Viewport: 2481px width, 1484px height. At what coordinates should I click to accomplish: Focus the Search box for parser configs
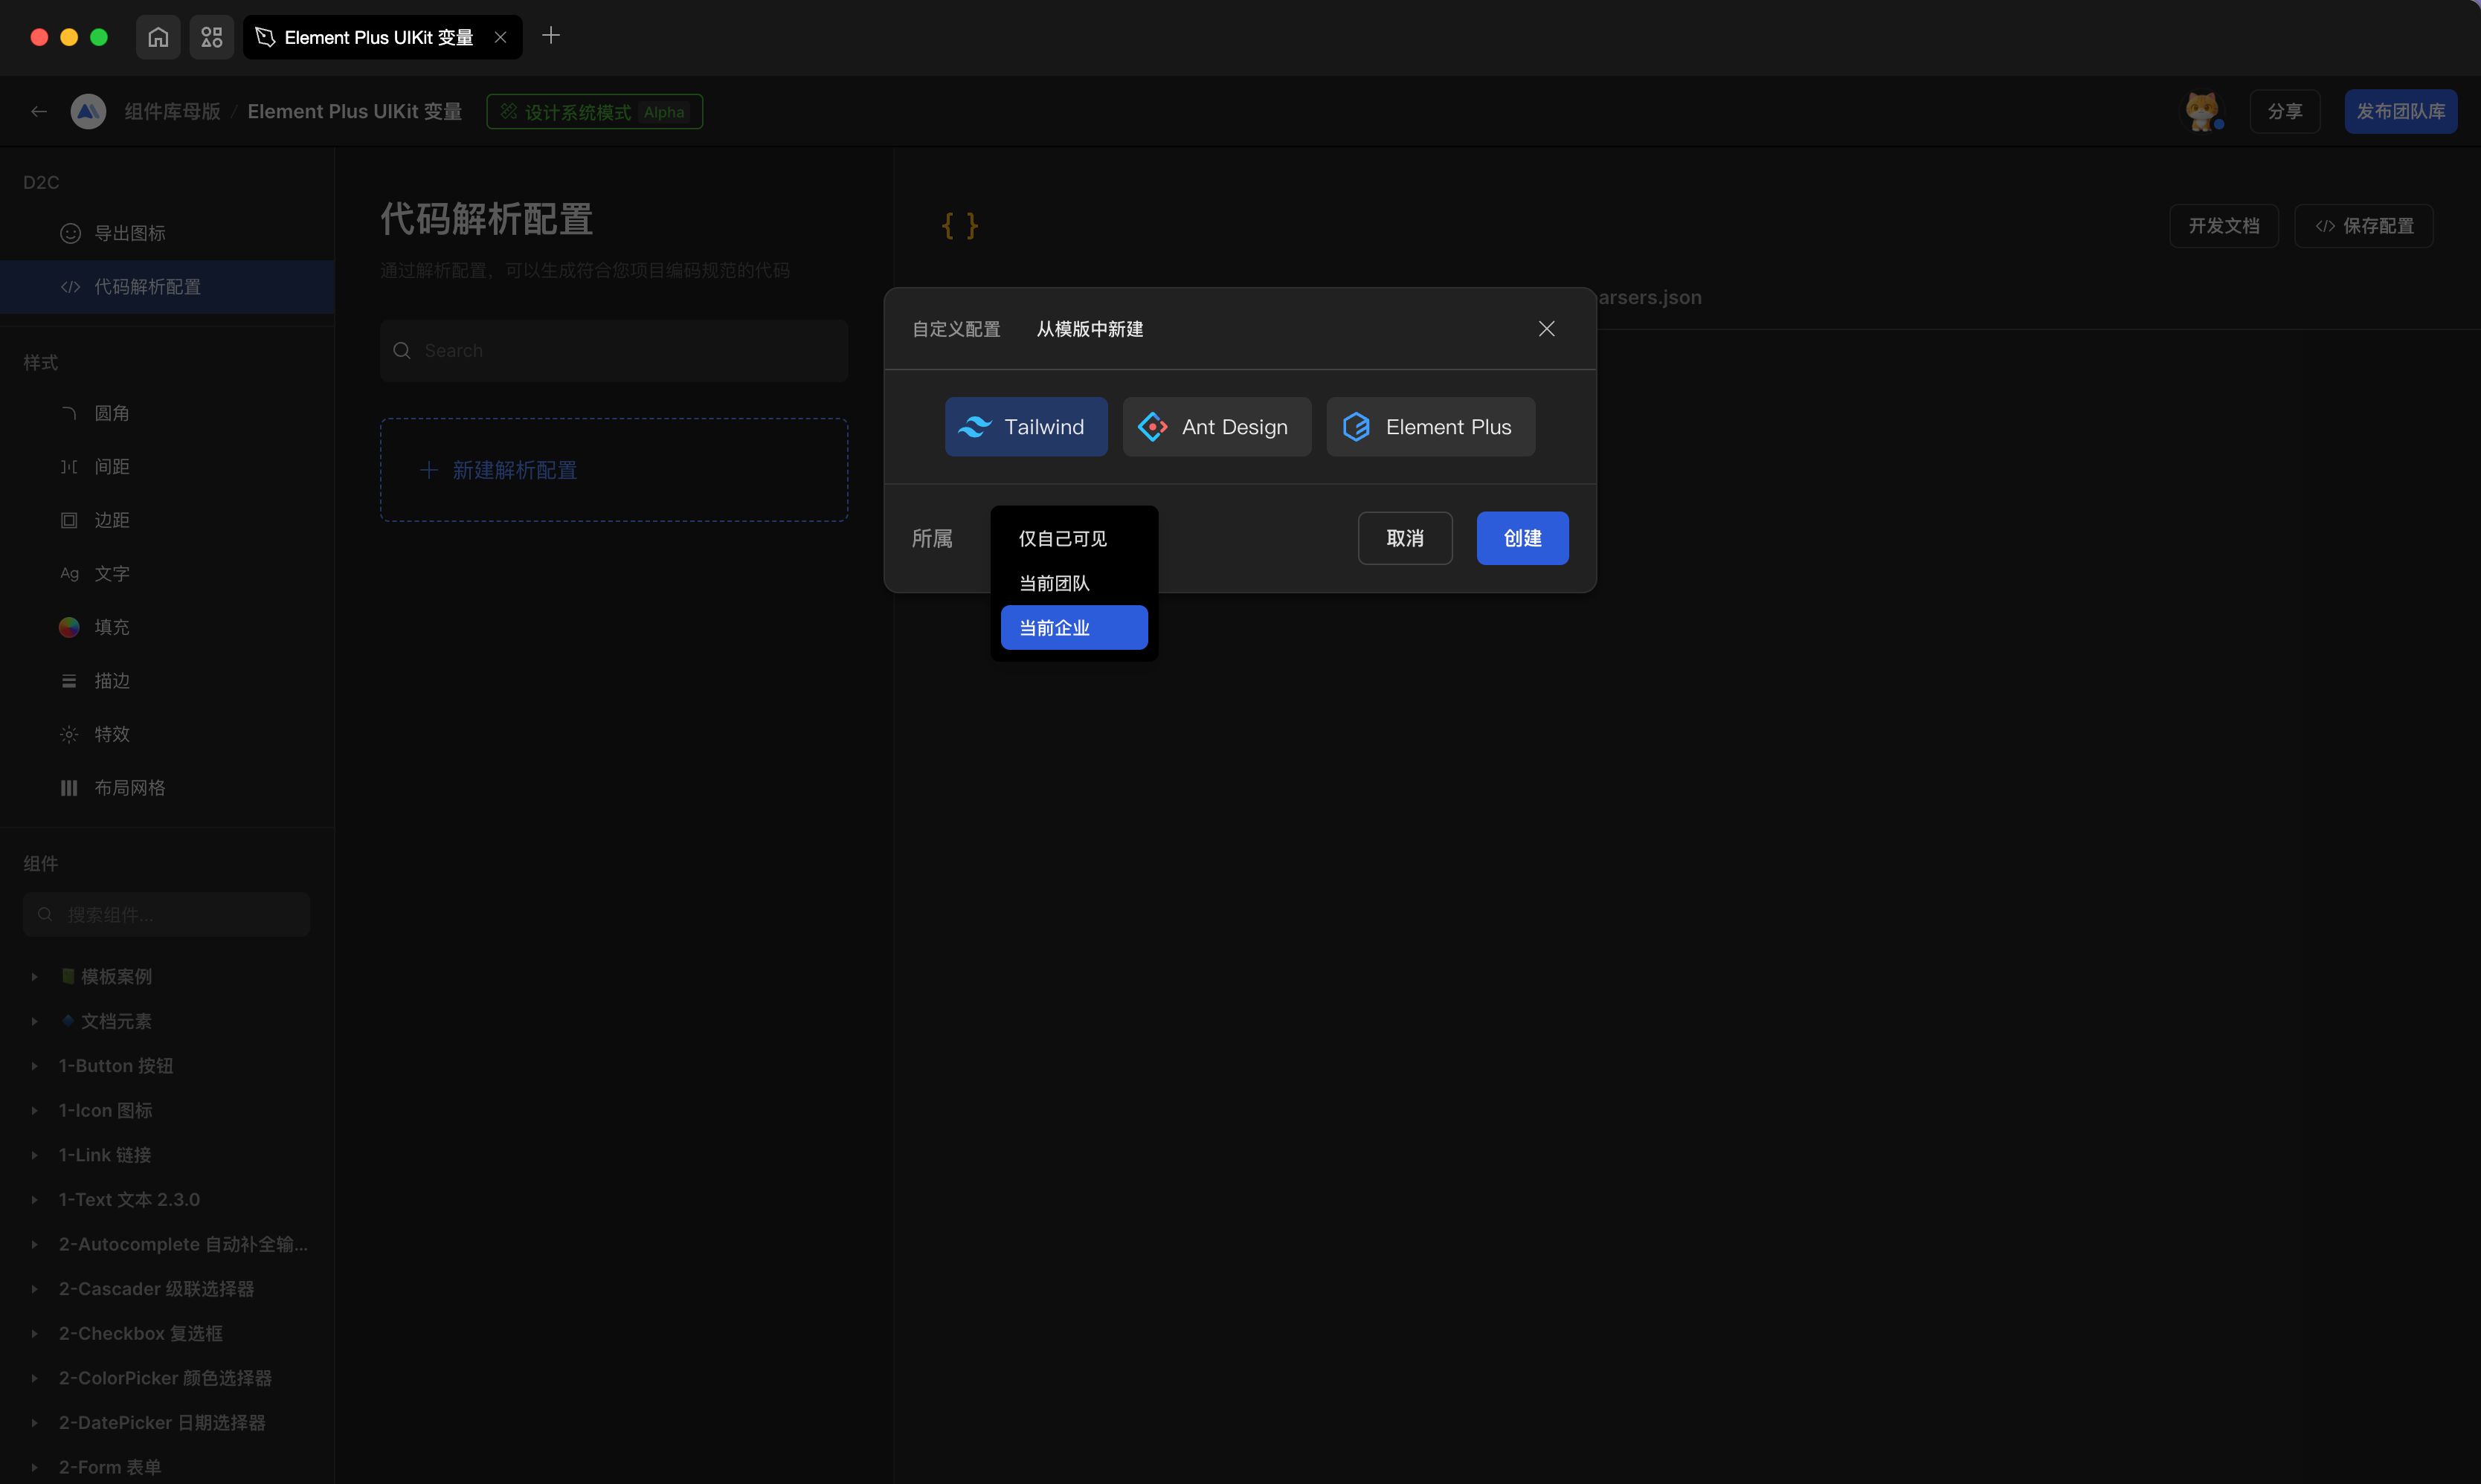point(614,351)
